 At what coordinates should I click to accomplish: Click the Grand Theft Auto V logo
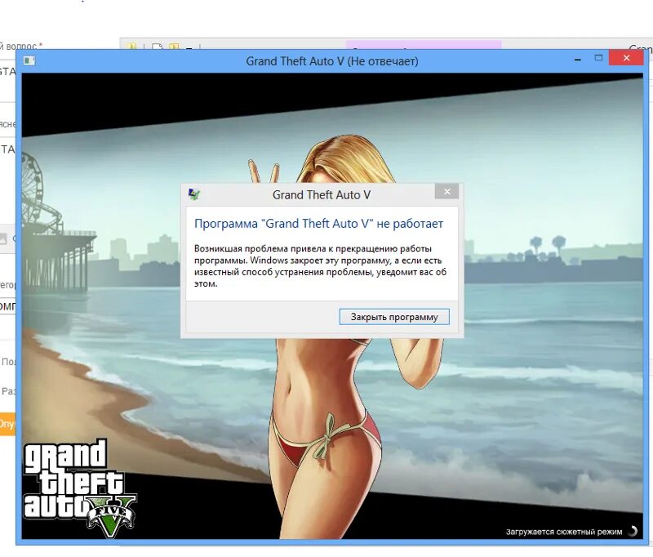(x=79, y=488)
